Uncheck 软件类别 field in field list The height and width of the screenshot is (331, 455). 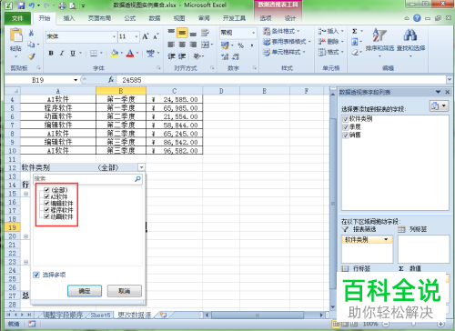[345, 119]
